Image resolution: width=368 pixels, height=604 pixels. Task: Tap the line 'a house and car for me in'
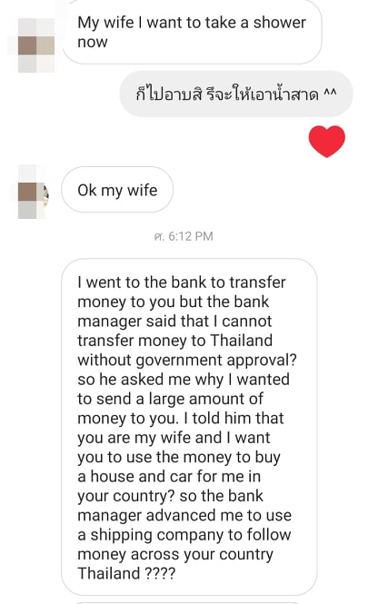[x=169, y=477]
